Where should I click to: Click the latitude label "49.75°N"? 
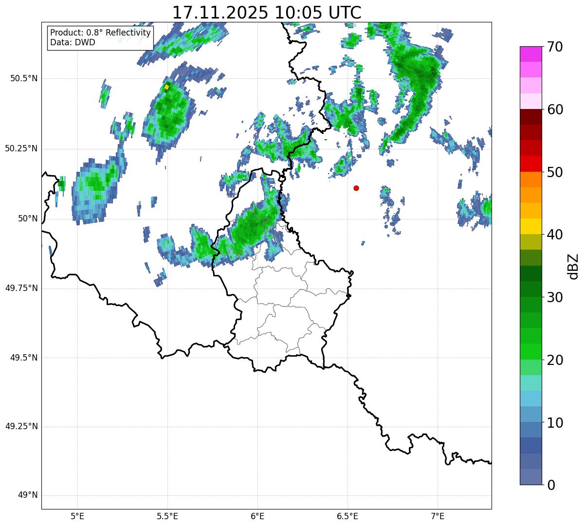point(21,288)
